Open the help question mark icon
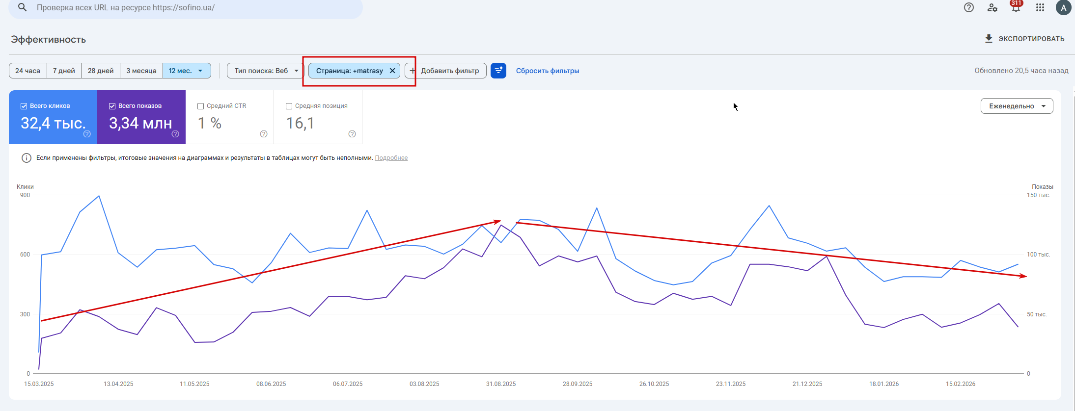The width and height of the screenshot is (1075, 411). coord(968,7)
